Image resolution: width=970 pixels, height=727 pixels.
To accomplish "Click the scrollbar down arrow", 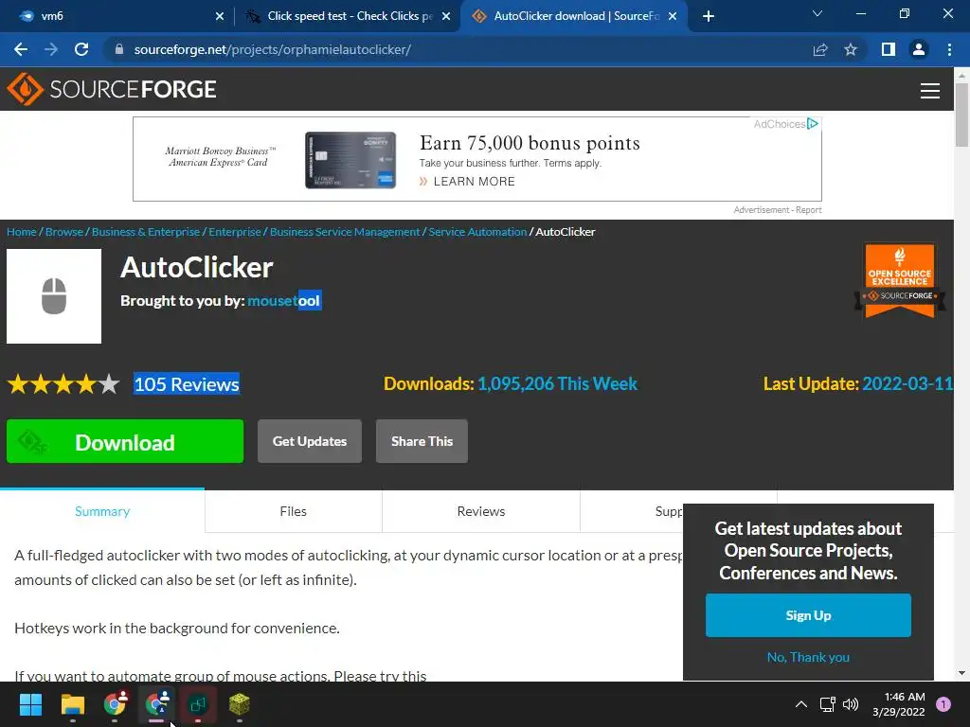I will coord(961,673).
